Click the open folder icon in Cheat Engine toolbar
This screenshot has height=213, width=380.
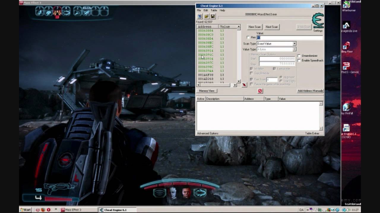(x=206, y=16)
